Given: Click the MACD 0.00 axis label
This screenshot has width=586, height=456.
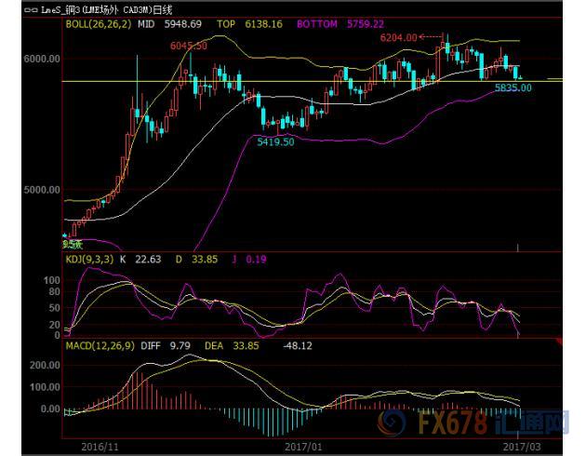Looking at the screenshot, I should click(50, 409).
